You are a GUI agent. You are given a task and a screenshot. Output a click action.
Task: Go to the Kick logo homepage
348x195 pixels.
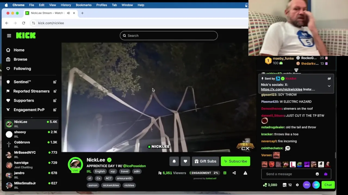coord(26,35)
